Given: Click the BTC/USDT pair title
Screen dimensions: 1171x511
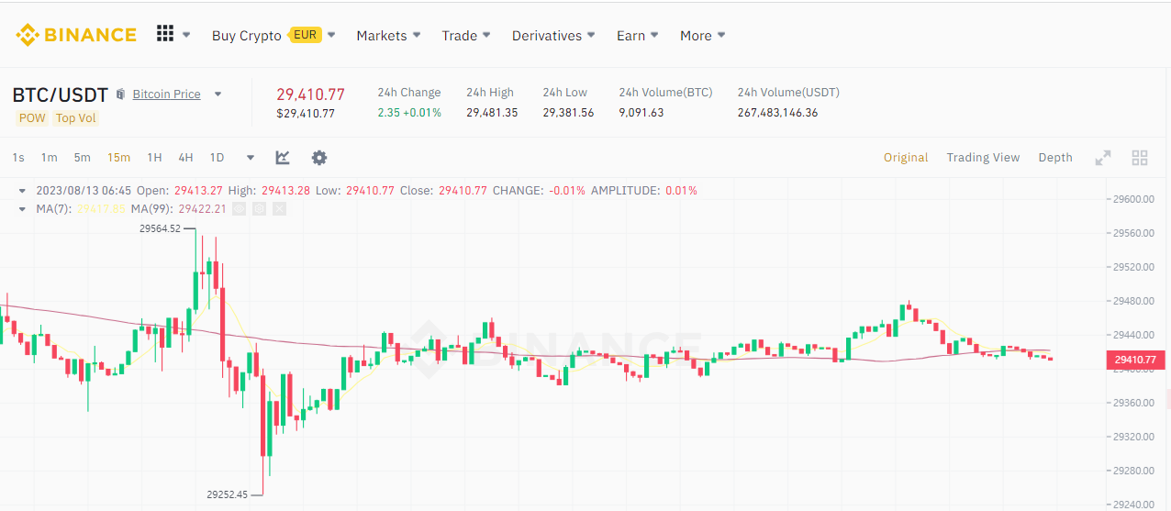Looking at the screenshot, I should [61, 94].
